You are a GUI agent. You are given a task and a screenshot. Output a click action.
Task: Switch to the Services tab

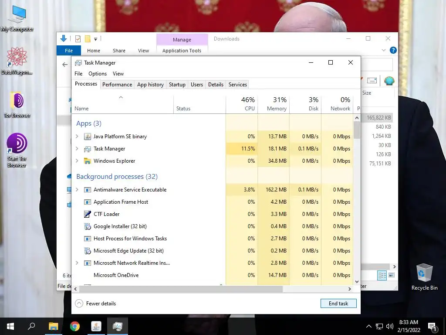pos(238,85)
